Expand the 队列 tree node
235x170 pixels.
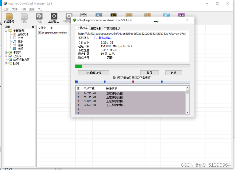6,63
